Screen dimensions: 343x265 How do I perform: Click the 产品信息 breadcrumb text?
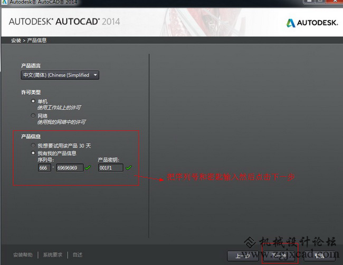[x=37, y=41]
